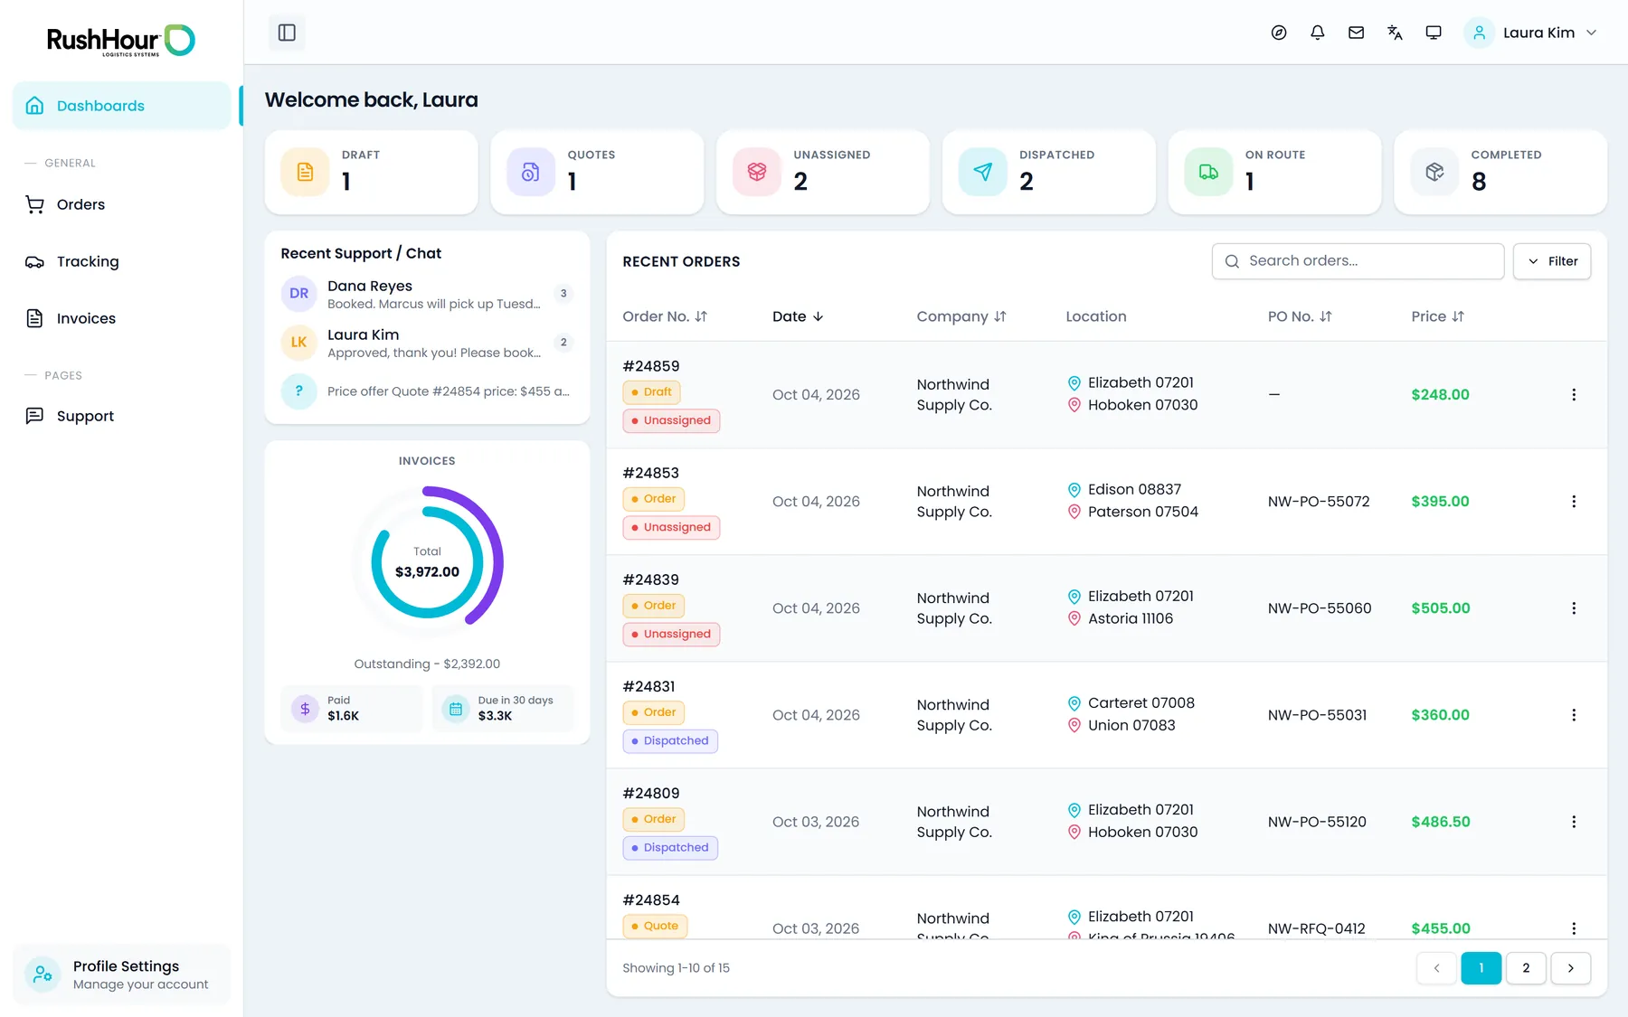Open notifications bell
The image size is (1628, 1017).
[x=1318, y=33]
